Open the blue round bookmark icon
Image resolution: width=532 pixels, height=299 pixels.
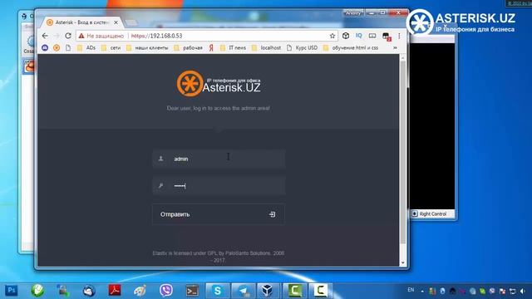click(45, 48)
